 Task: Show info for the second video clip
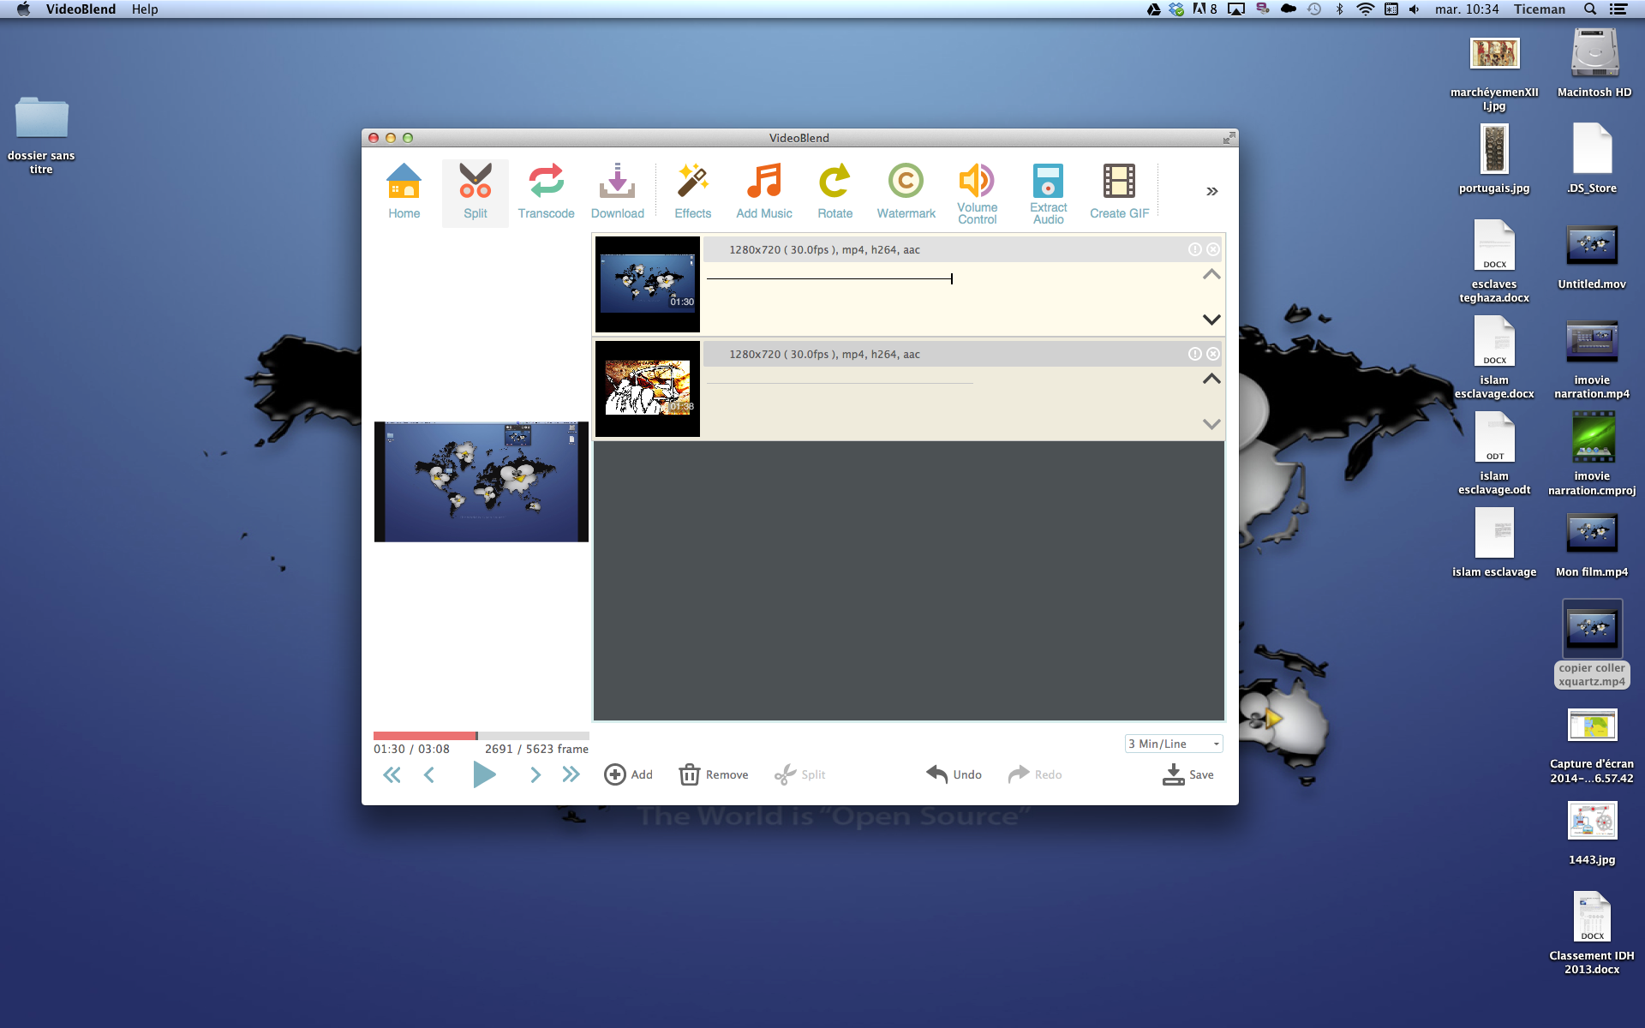coord(1194,354)
